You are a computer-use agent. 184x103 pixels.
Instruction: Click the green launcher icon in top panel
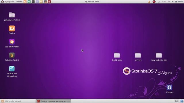click(29, 2)
